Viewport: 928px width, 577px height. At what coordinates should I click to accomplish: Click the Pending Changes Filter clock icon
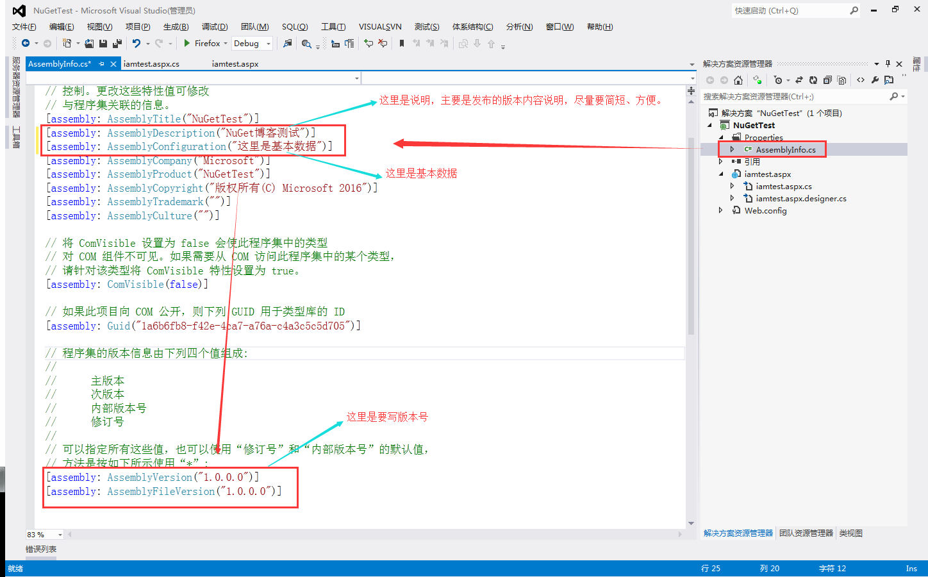(x=777, y=80)
